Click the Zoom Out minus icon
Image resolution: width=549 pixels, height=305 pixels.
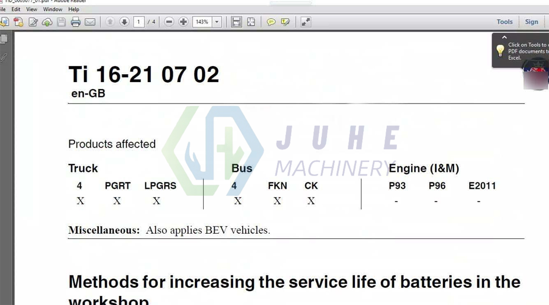(x=169, y=21)
